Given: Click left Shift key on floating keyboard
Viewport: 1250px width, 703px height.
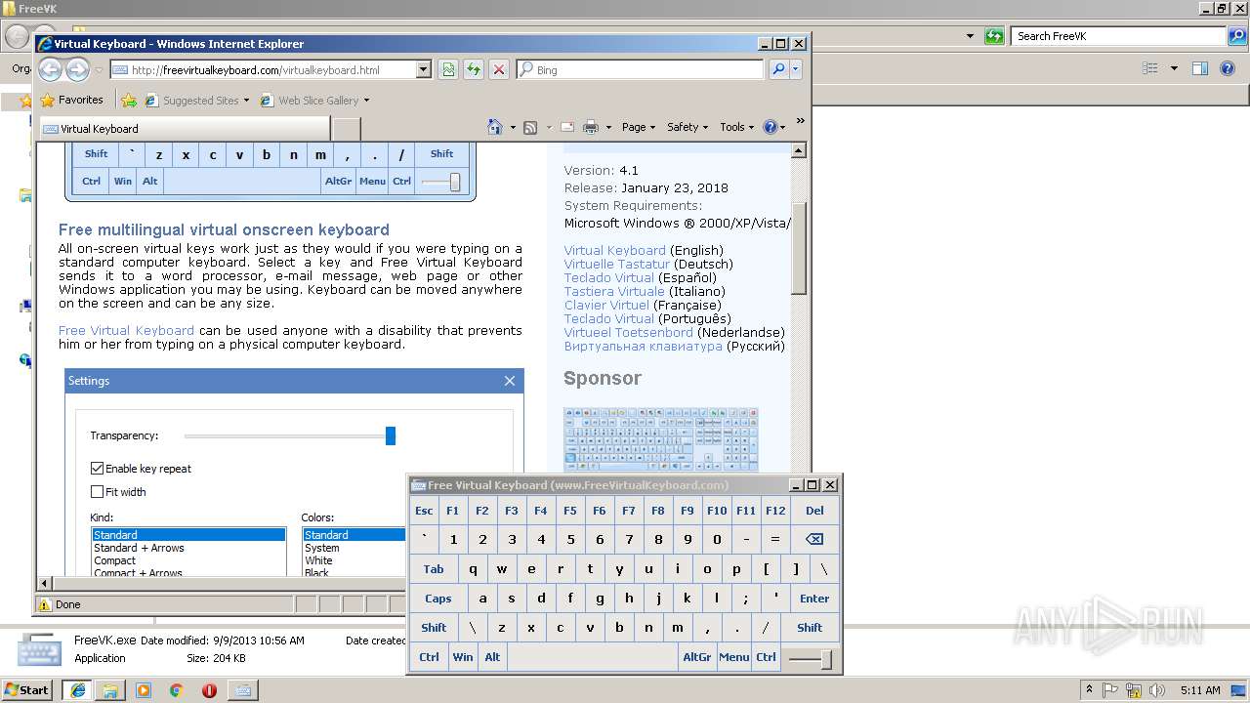Looking at the screenshot, I should pyautogui.click(x=434, y=628).
